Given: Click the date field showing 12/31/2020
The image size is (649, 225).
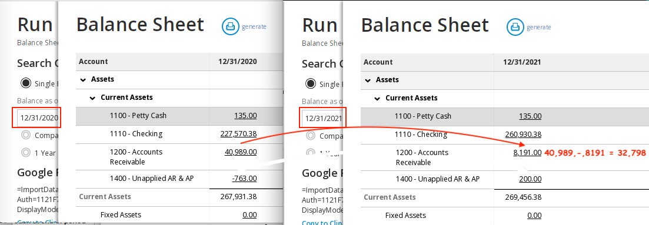Looking at the screenshot, I should [x=37, y=118].
